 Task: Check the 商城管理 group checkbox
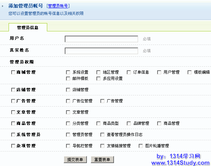click(x=13, y=72)
